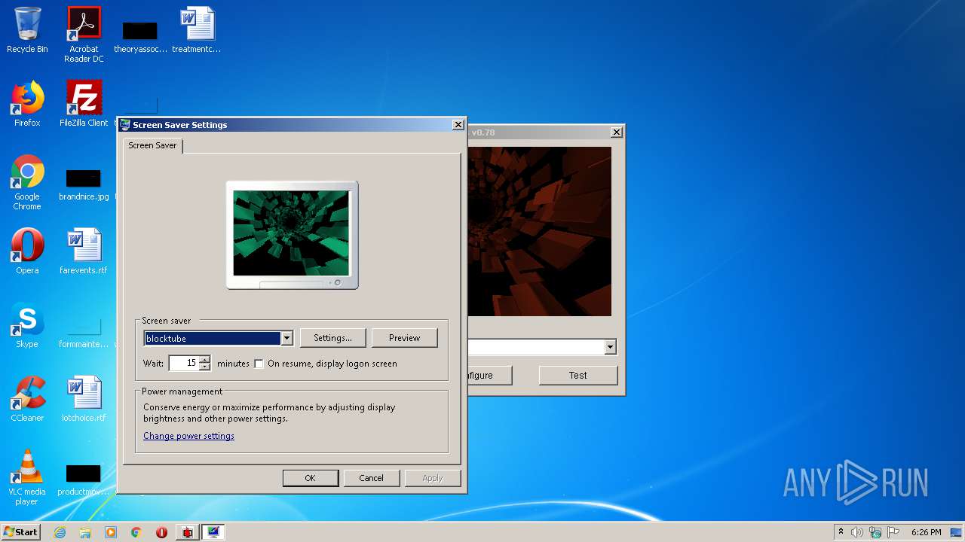Screen dimensions: 965x542
Task: Click the safely remove hardware tray icon
Action: click(875, 532)
